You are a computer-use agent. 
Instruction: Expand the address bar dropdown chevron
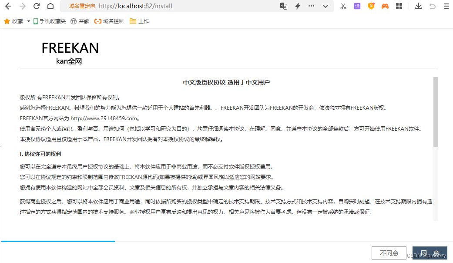(x=325, y=6)
